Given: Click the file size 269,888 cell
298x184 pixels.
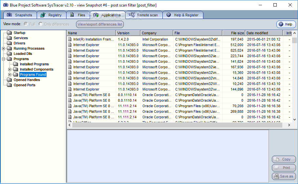Looking at the screenshot, I should (237, 111).
